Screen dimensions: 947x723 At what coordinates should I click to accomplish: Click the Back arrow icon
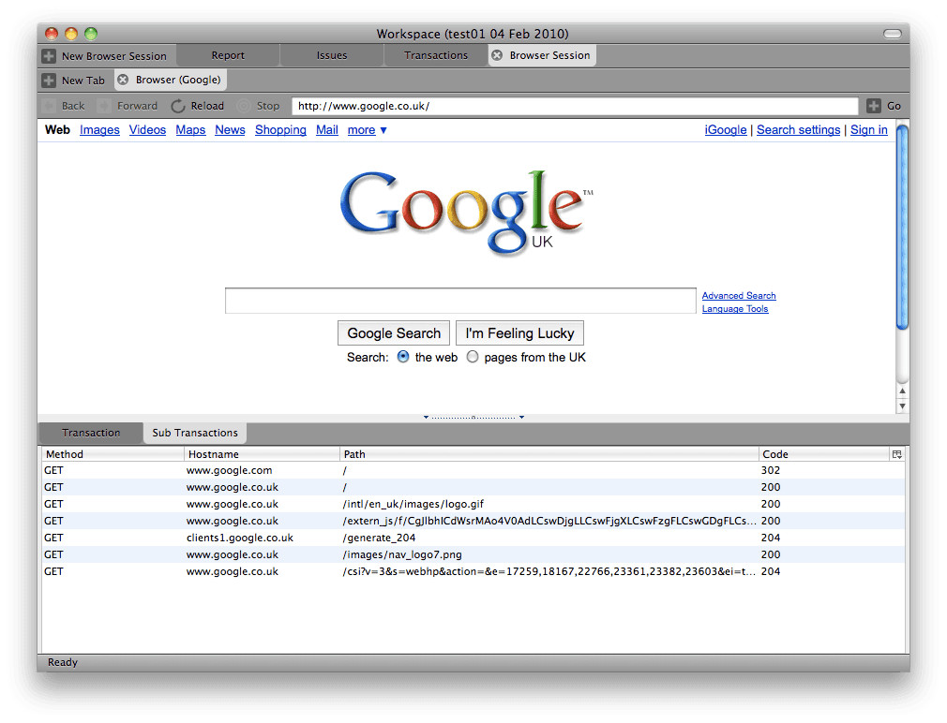(x=49, y=106)
